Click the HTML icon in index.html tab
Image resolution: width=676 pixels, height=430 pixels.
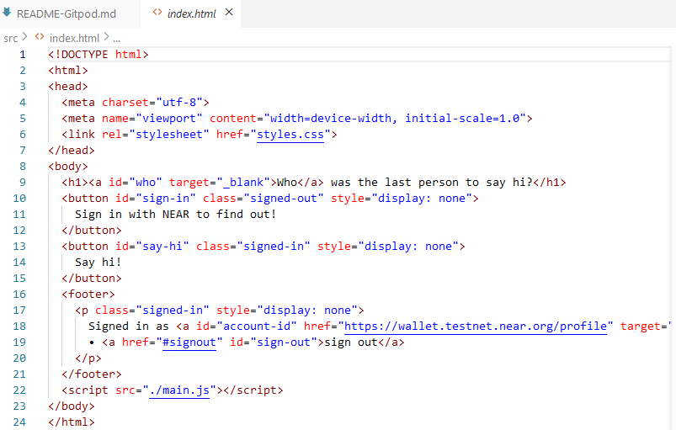point(157,14)
